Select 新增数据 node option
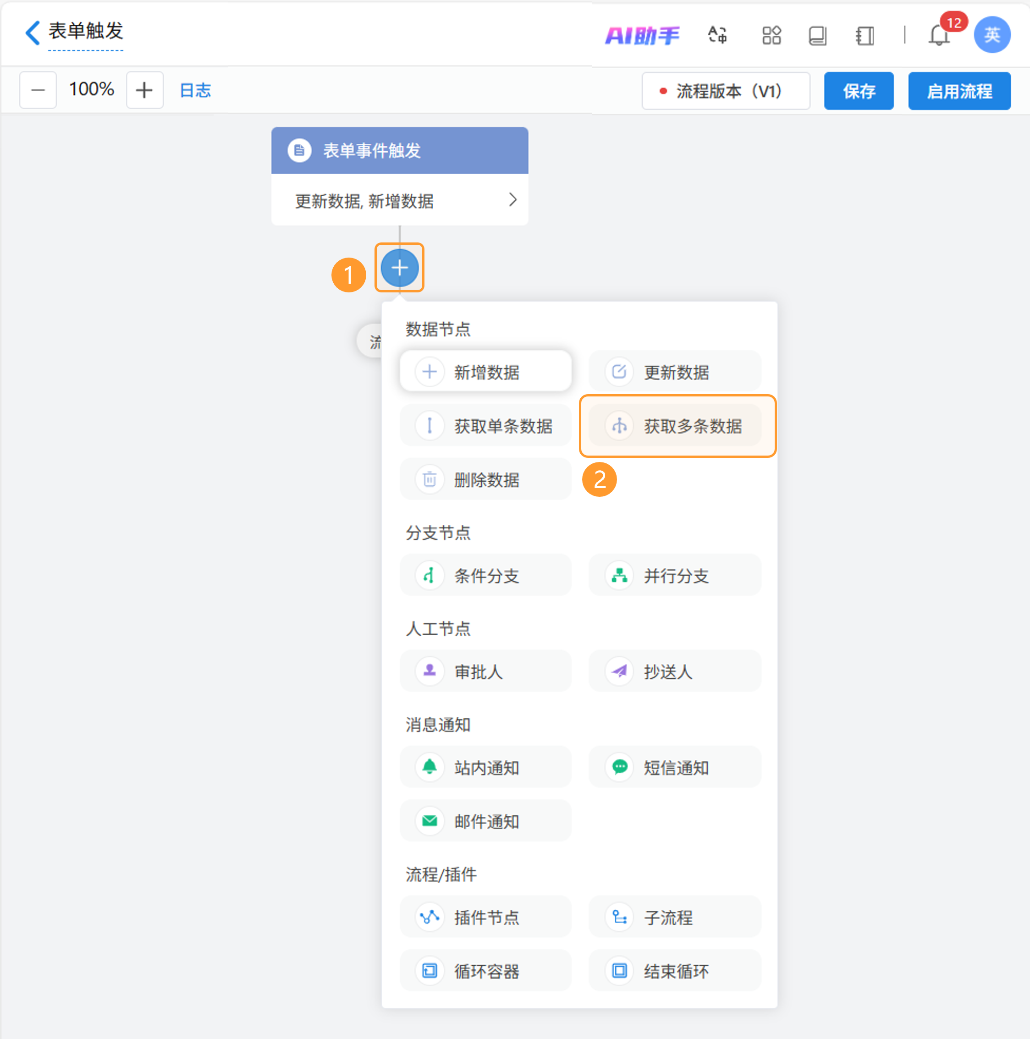Image resolution: width=1030 pixels, height=1039 pixels. (x=485, y=372)
